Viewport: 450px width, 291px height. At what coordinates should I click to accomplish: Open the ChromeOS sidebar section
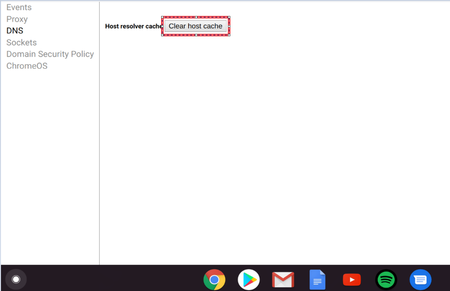[27, 66]
